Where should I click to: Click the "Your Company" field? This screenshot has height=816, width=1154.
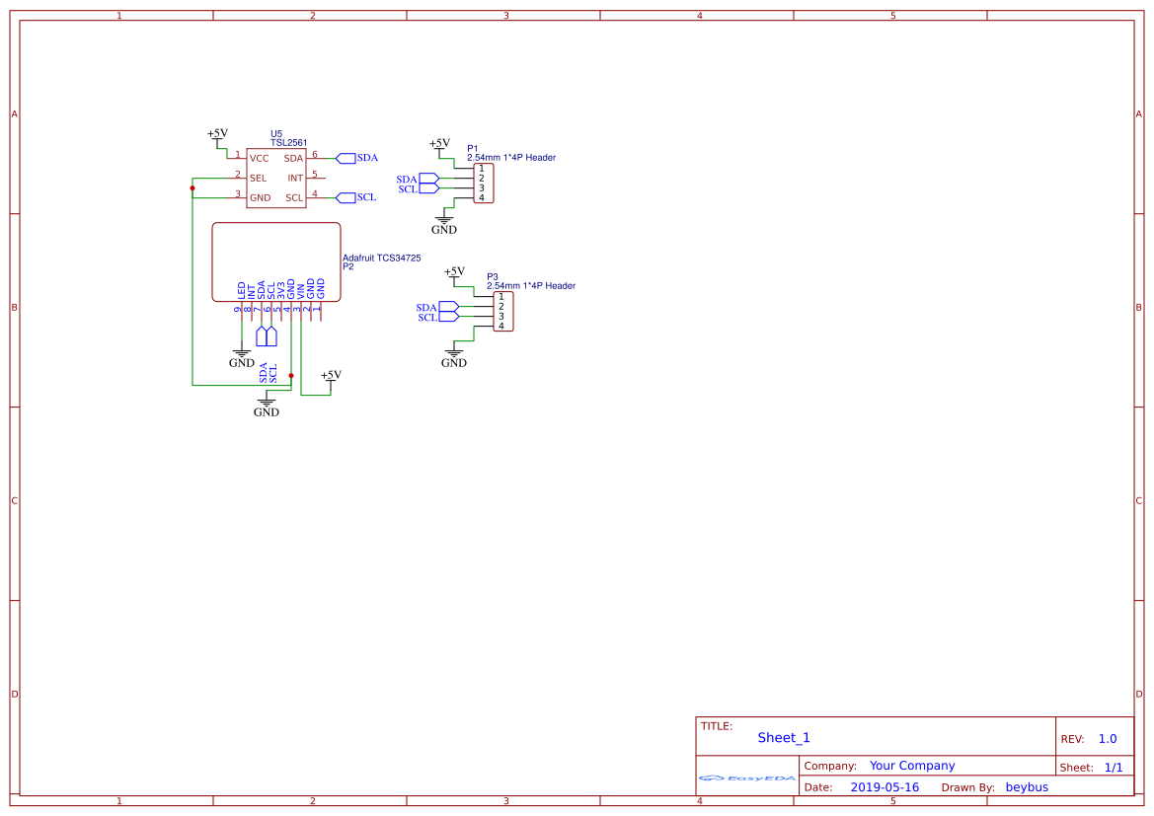click(912, 766)
